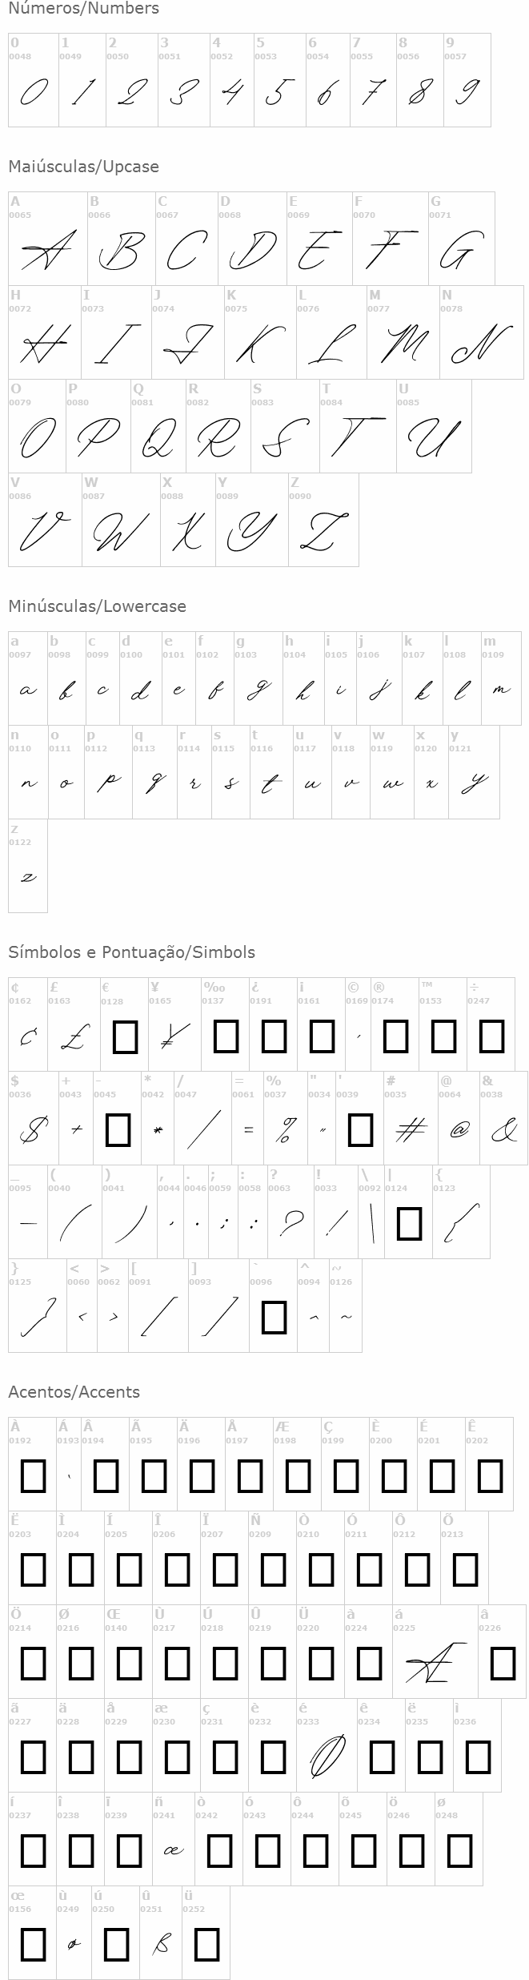This screenshot has width=529, height=1980.
Task: Click the hash symbol glyph cell
Action: pyautogui.click(x=411, y=1117)
